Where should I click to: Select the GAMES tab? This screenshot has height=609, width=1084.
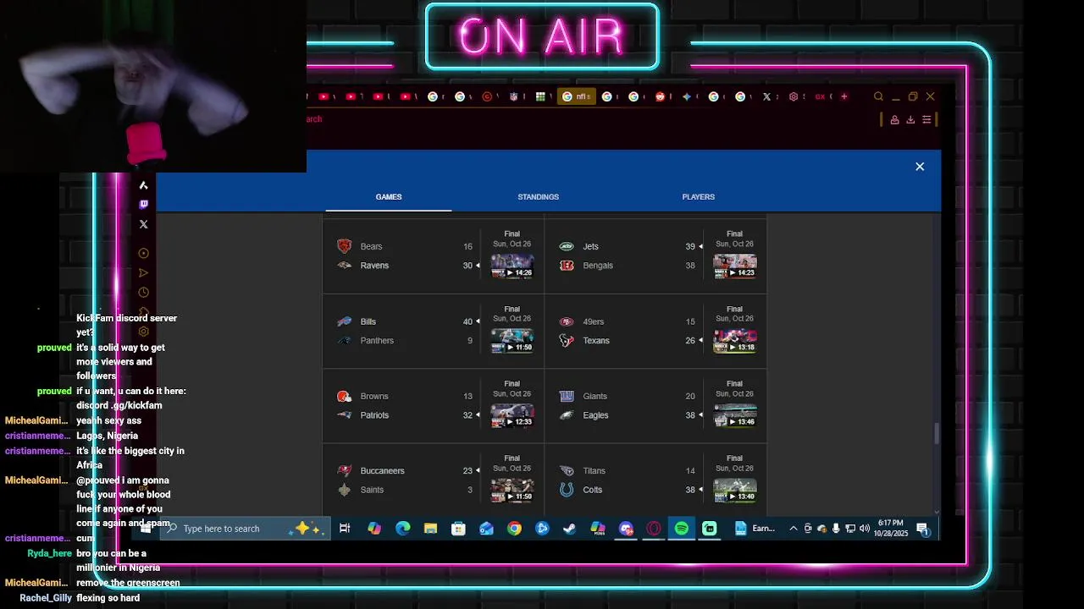point(389,197)
